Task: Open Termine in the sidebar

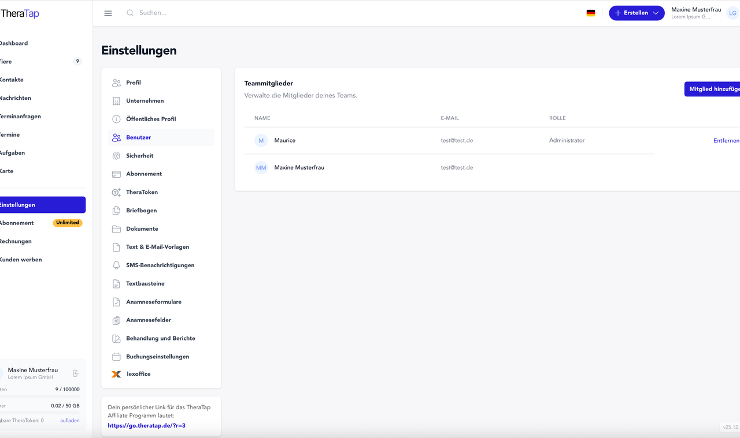Action: point(10,134)
